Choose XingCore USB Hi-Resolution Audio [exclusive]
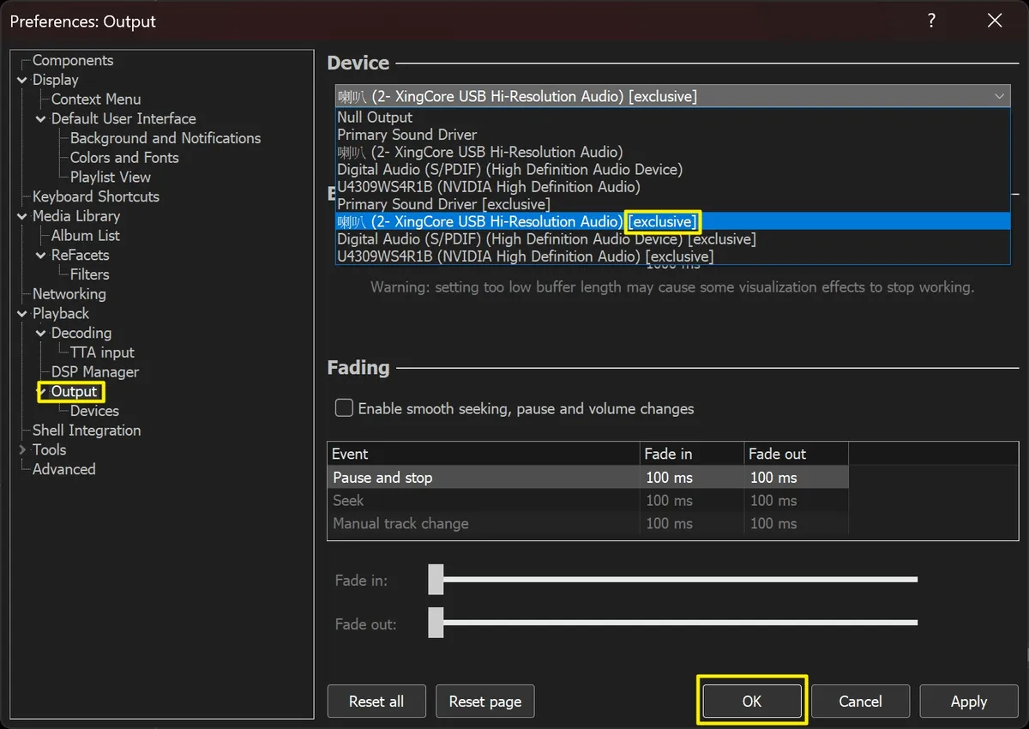The height and width of the screenshot is (729, 1029). click(x=673, y=221)
